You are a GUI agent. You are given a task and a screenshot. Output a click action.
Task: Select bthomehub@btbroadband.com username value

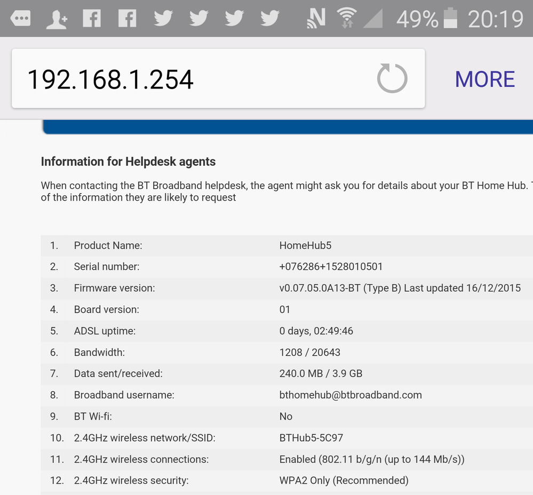point(351,395)
